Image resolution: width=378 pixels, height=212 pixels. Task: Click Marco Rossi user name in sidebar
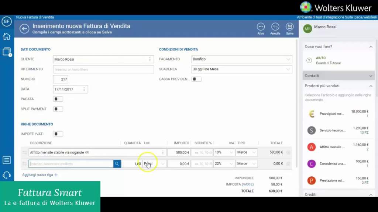[x=325, y=27]
